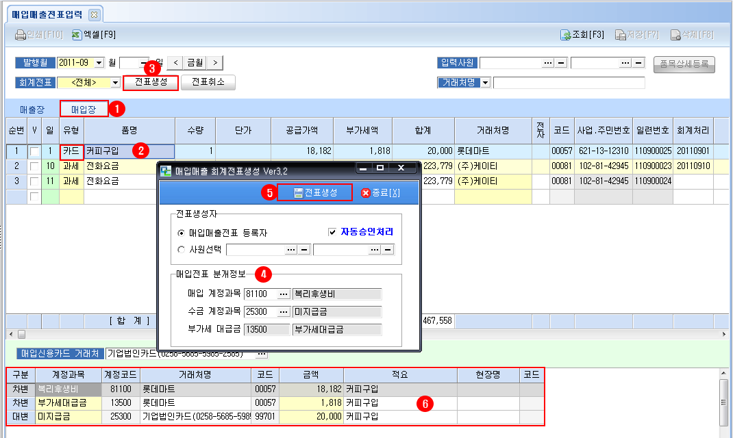Viewport: 733px width, 438px height.
Task: Open the 거래처명 filter dropdown arrow
Action: 486,83
